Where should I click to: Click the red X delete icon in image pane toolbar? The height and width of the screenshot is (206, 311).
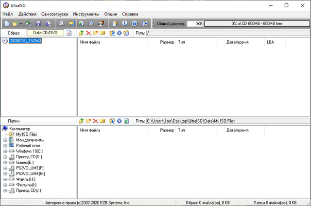click(88, 33)
